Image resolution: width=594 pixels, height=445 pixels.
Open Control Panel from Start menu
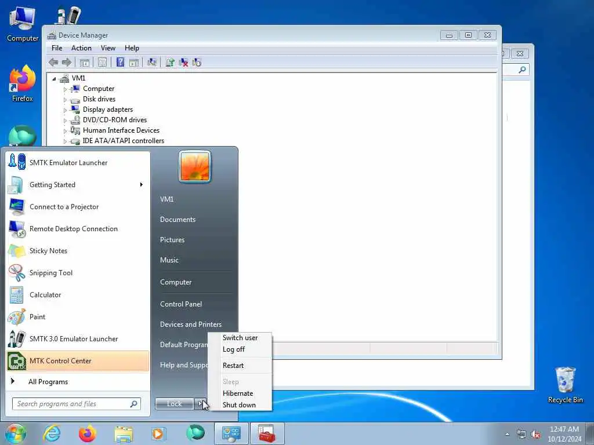pos(181,304)
